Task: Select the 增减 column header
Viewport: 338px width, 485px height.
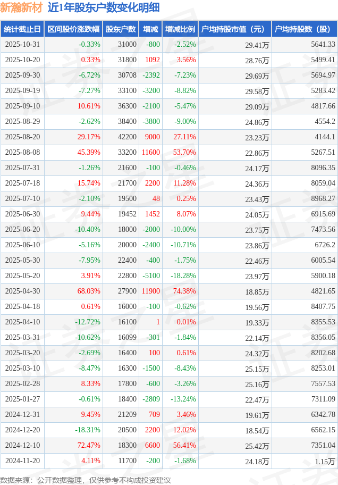Action: click(x=151, y=29)
